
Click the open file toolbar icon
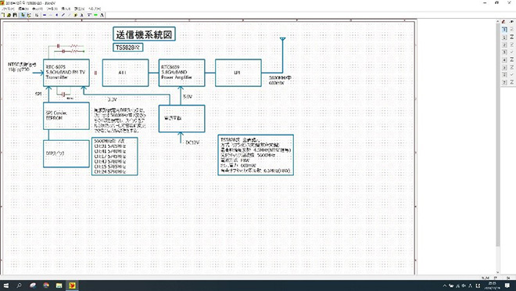point(9,15)
